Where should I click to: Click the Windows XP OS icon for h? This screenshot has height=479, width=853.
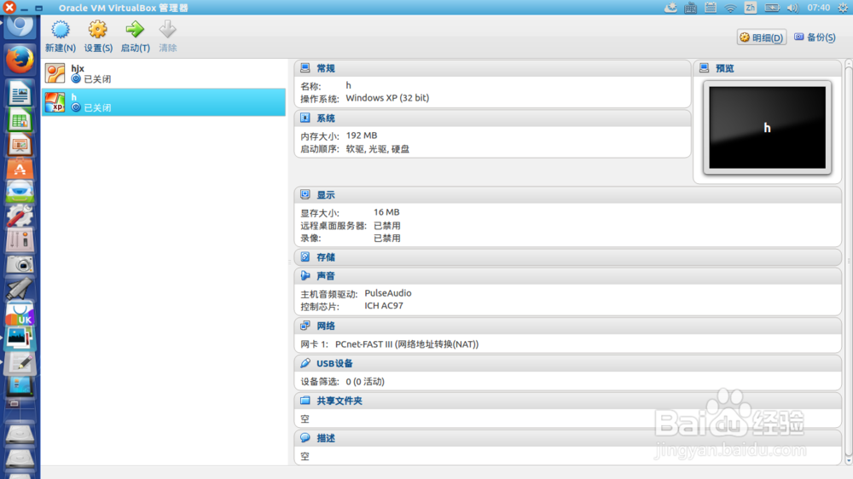pos(55,102)
